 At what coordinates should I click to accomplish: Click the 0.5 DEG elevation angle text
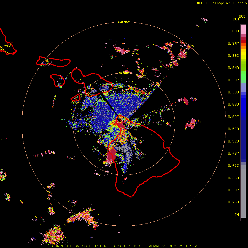pyautogui.click(x=133, y=246)
